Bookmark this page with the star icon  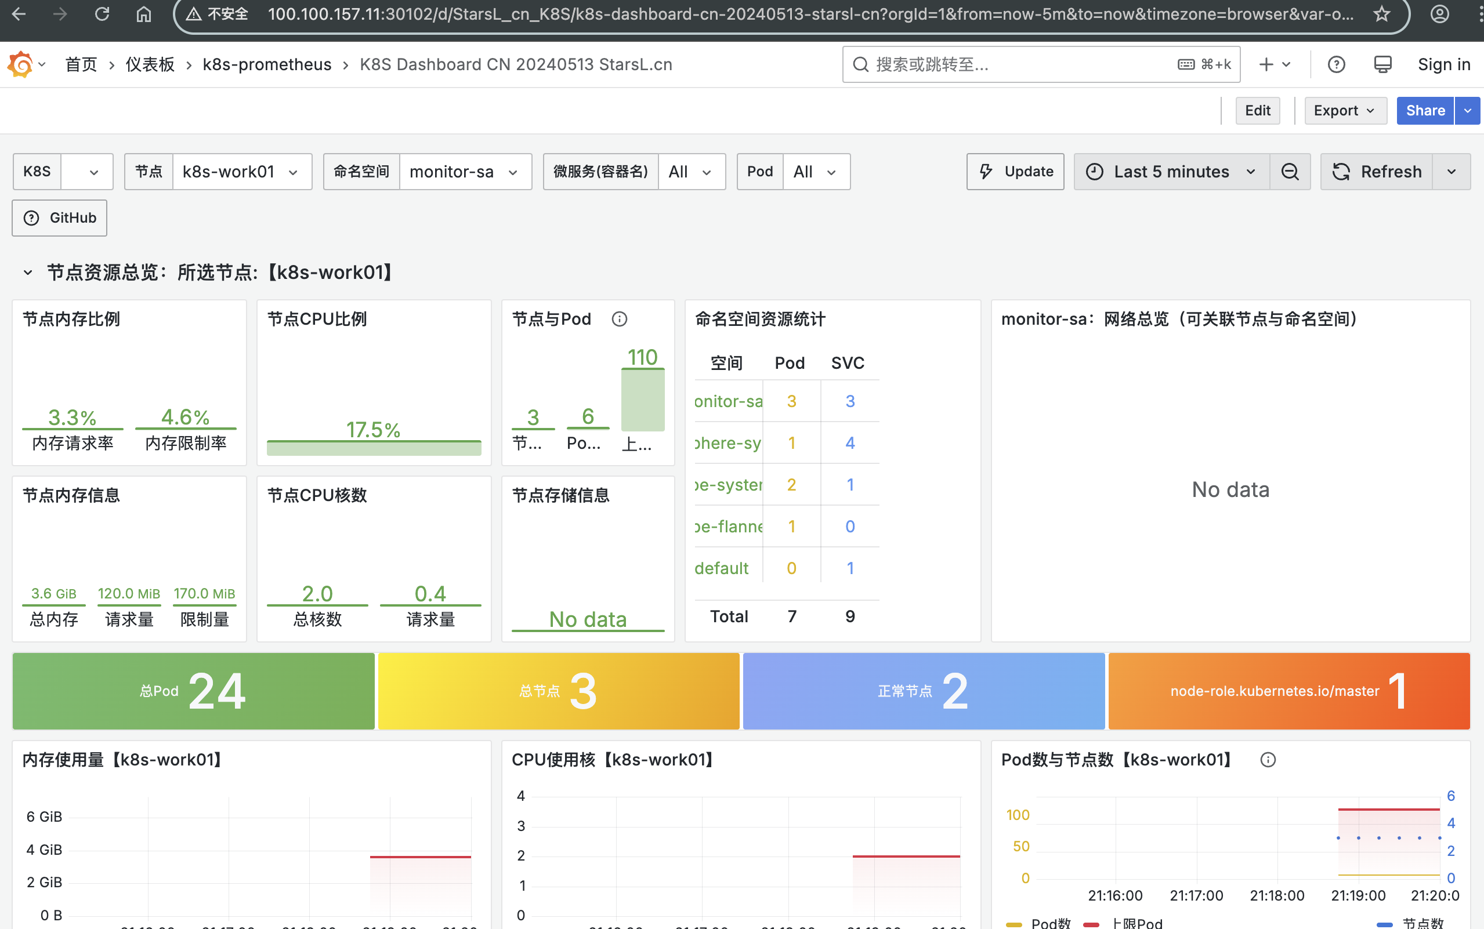[1381, 13]
